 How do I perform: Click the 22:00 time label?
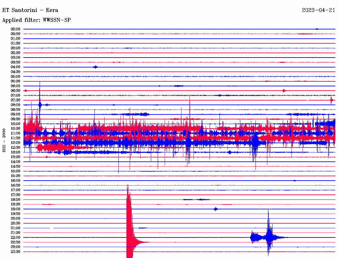tap(16, 237)
